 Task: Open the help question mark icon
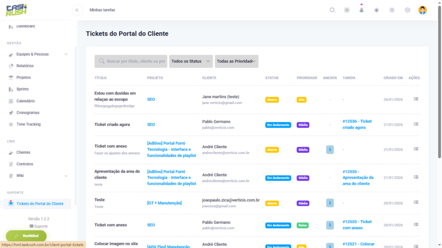391,10
